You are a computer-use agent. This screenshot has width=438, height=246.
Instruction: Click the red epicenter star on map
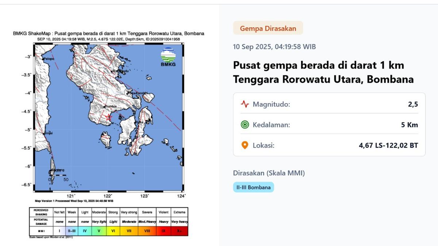click(x=109, y=117)
